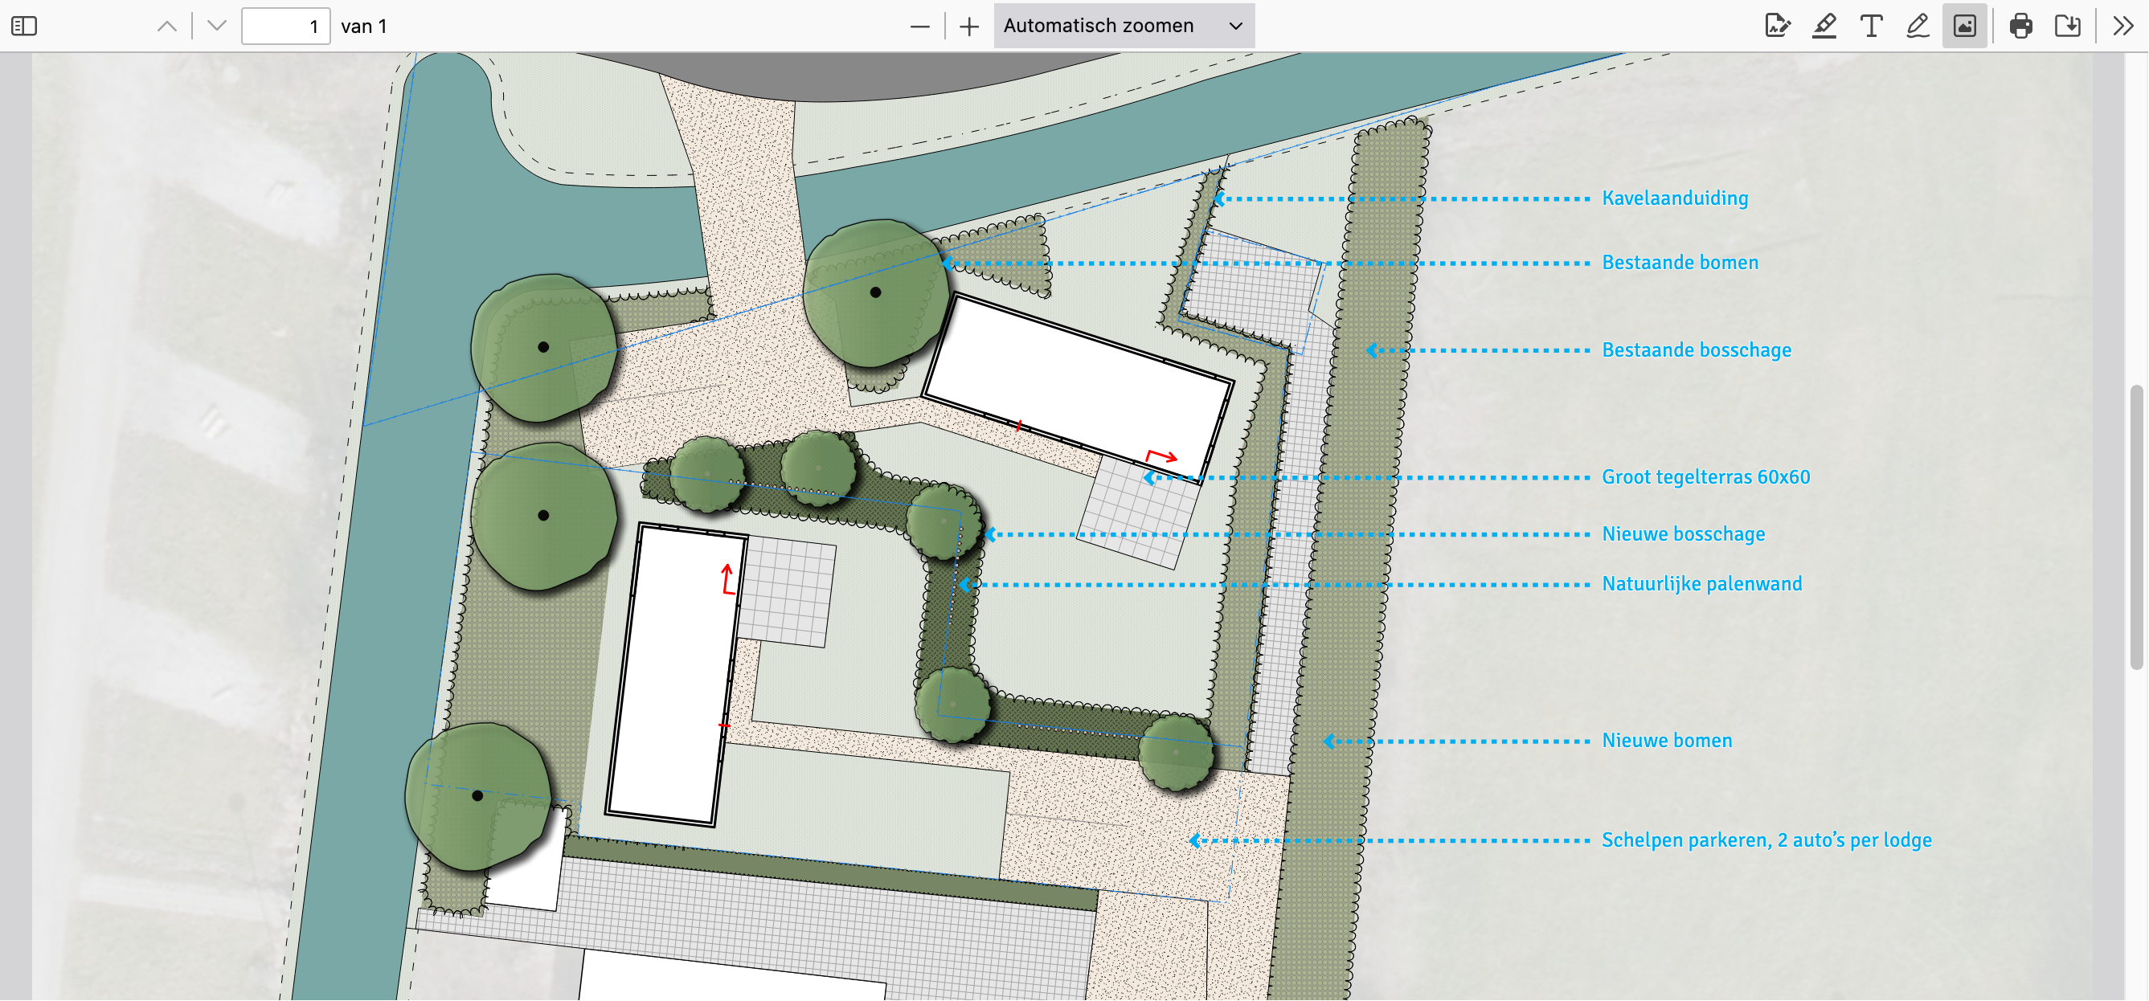The width and height of the screenshot is (2149, 1001).
Task: Click the Schelpen parkeren legend label
Action: coord(1766,840)
